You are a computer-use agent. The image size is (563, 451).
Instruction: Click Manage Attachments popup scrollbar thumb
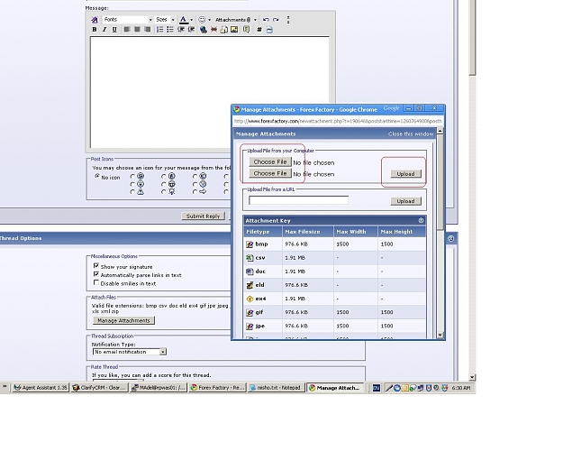click(x=440, y=182)
